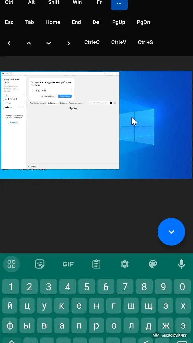The height and width of the screenshot is (343, 193).
Task: Activate microphone voice input
Action: 181,264
